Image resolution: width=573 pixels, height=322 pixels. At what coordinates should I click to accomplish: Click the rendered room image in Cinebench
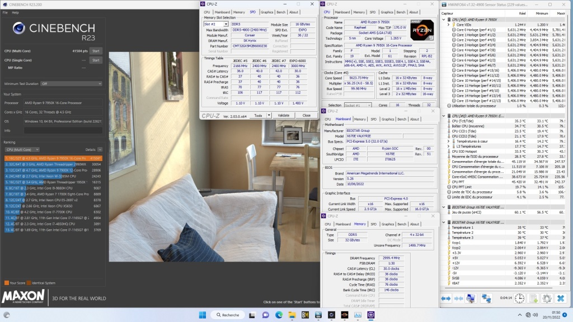[214, 157]
